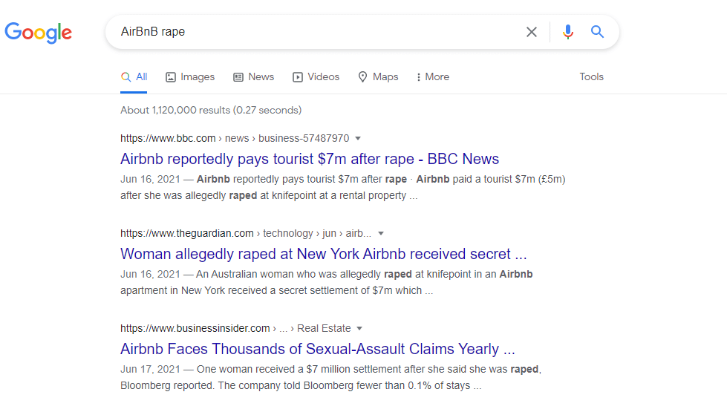
Task: Click the 'About 1,120,000 results' text
Action: (211, 111)
